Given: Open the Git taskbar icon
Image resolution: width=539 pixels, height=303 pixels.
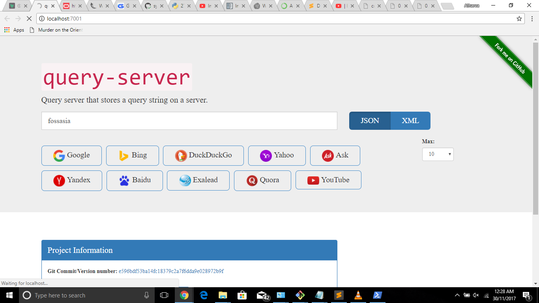Looking at the screenshot, I should click(x=300, y=295).
